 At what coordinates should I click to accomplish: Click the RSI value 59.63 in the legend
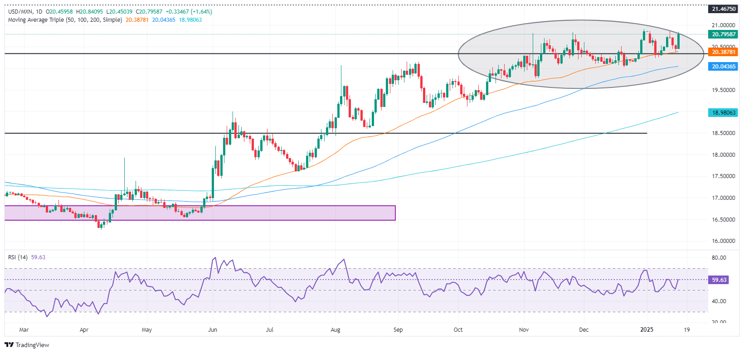[38, 257]
